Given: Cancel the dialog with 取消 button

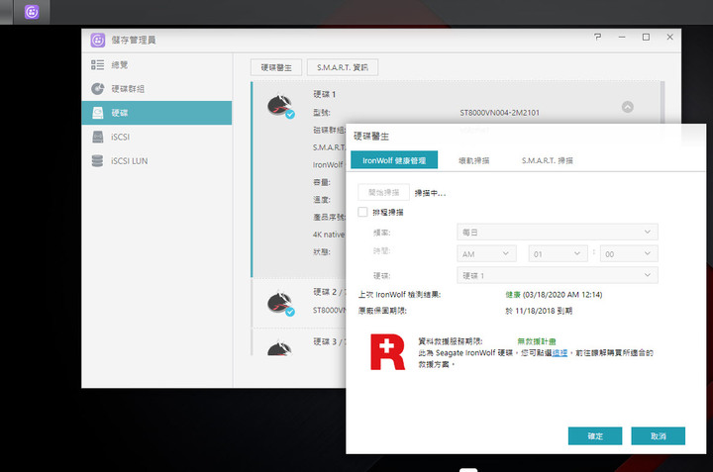Looking at the screenshot, I should click(658, 436).
